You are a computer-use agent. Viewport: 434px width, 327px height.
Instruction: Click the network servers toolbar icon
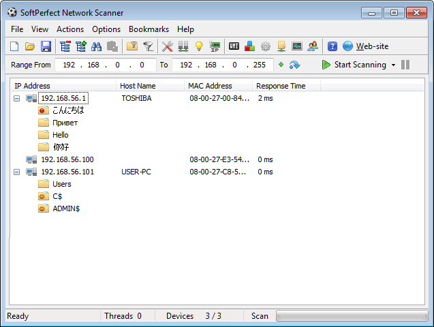(x=183, y=46)
